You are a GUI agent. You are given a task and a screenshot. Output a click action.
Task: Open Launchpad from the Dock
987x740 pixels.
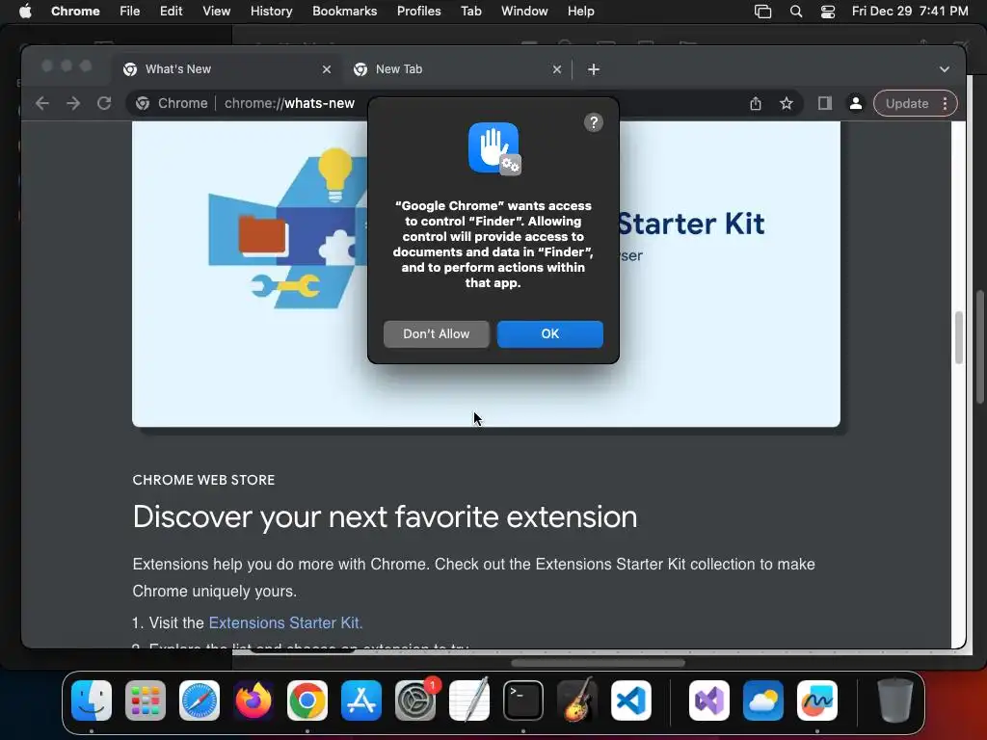coord(146,700)
